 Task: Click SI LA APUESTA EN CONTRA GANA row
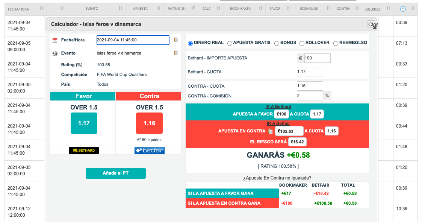point(232,203)
